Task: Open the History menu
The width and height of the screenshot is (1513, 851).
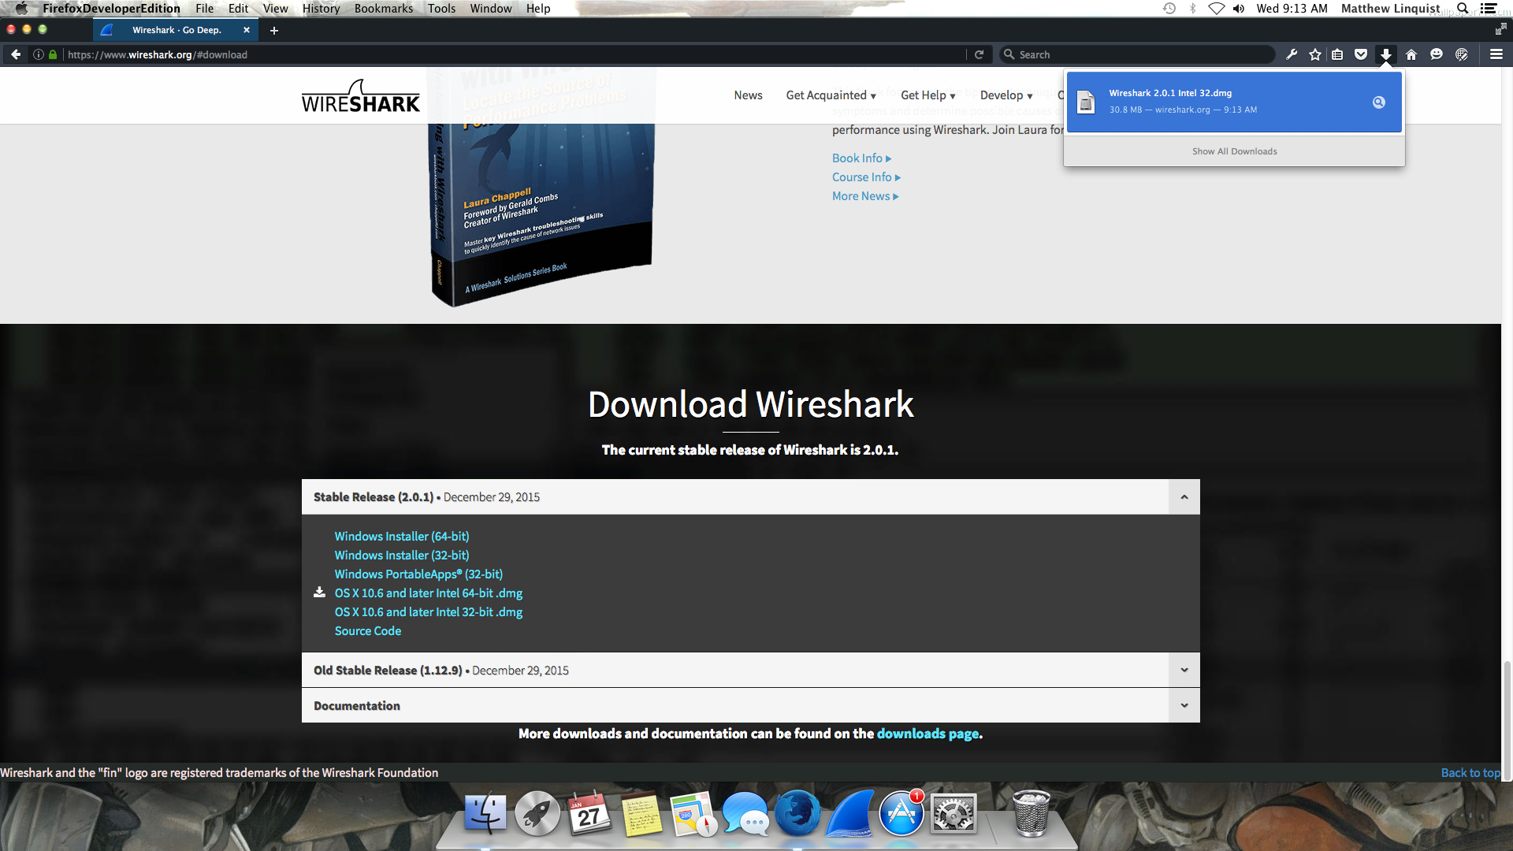Action: pos(321,9)
